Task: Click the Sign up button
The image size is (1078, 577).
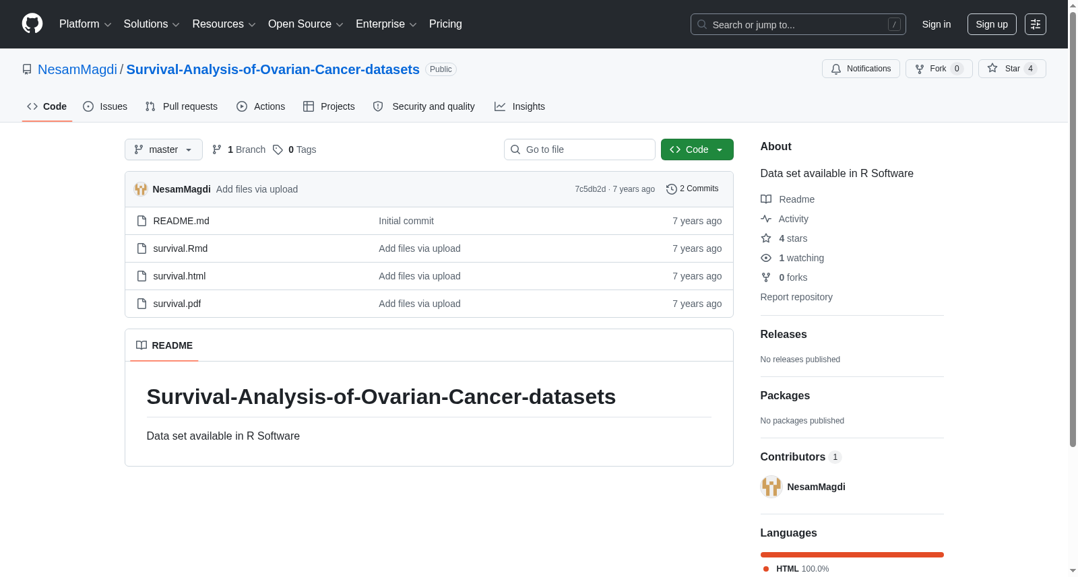Action: [992, 24]
